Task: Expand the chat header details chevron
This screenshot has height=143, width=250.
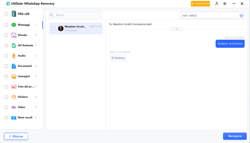Action: pyautogui.click(x=176, y=29)
